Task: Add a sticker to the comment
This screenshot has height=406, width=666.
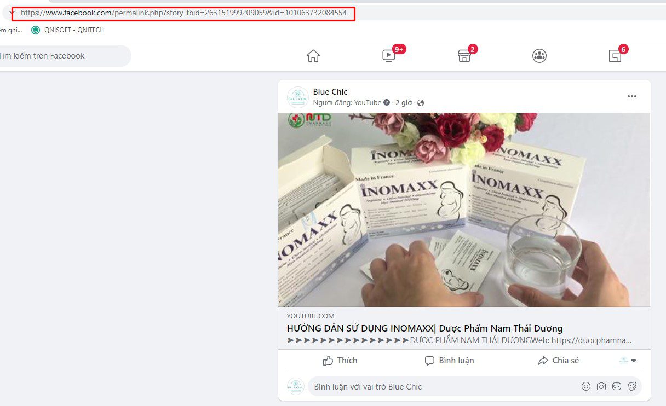Action: coord(632,386)
